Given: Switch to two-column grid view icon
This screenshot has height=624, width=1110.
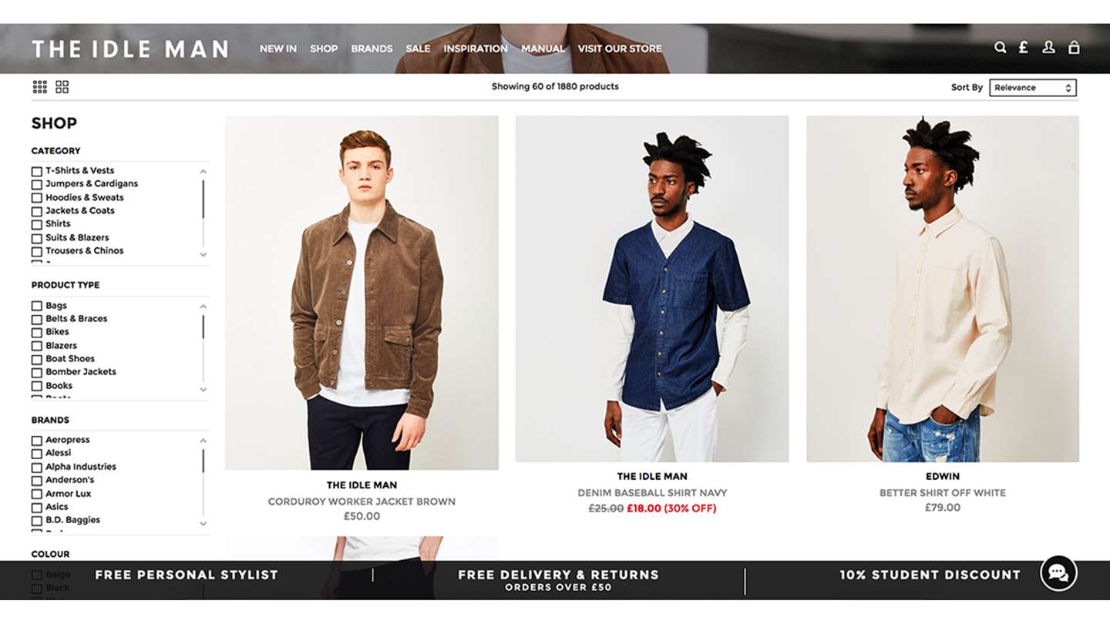Looking at the screenshot, I should (62, 87).
